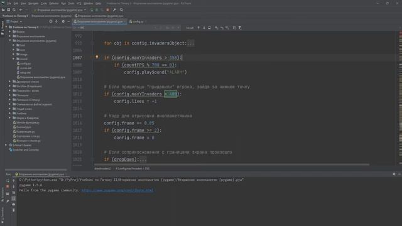Open the Navigate menu
The height and width of the screenshot is (226, 402).
[33, 4]
